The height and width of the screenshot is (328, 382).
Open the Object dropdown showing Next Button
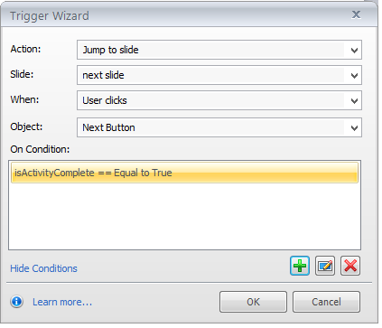point(219,127)
